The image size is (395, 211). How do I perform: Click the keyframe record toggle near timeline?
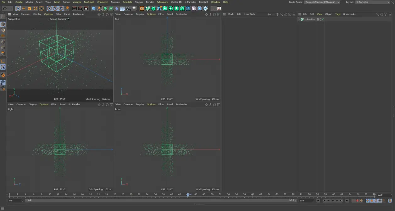357,200
